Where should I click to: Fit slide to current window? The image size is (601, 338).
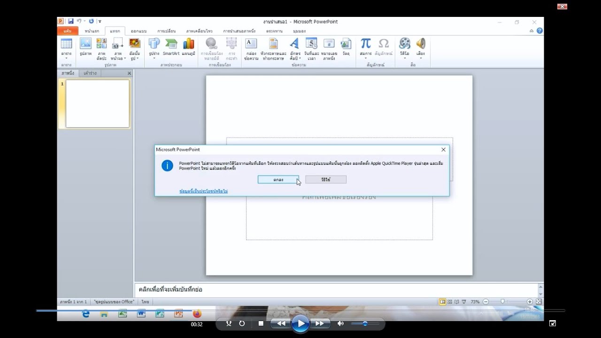pyautogui.click(x=539, y=301)
